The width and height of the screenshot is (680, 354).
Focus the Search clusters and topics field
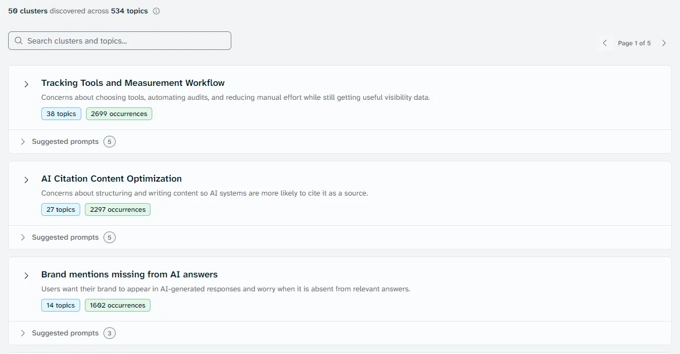(x=120, y=41)
